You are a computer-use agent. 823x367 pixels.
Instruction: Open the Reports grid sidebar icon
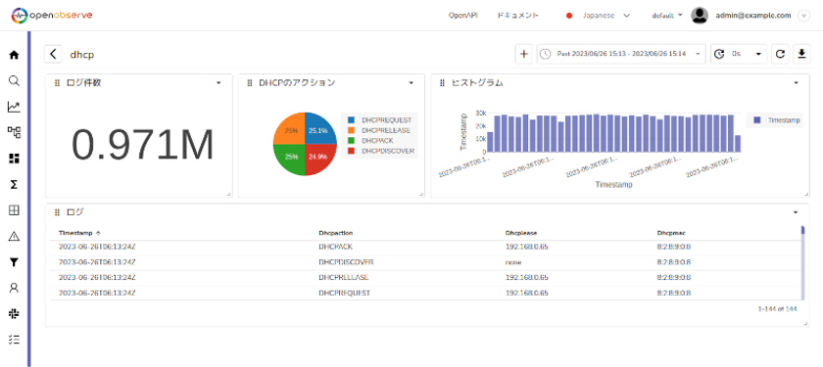14,210
